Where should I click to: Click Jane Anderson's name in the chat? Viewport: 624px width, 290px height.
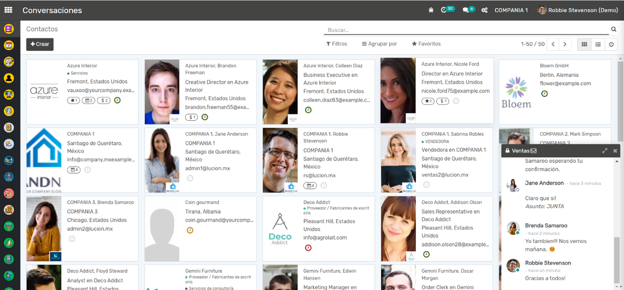click(544, 183)
